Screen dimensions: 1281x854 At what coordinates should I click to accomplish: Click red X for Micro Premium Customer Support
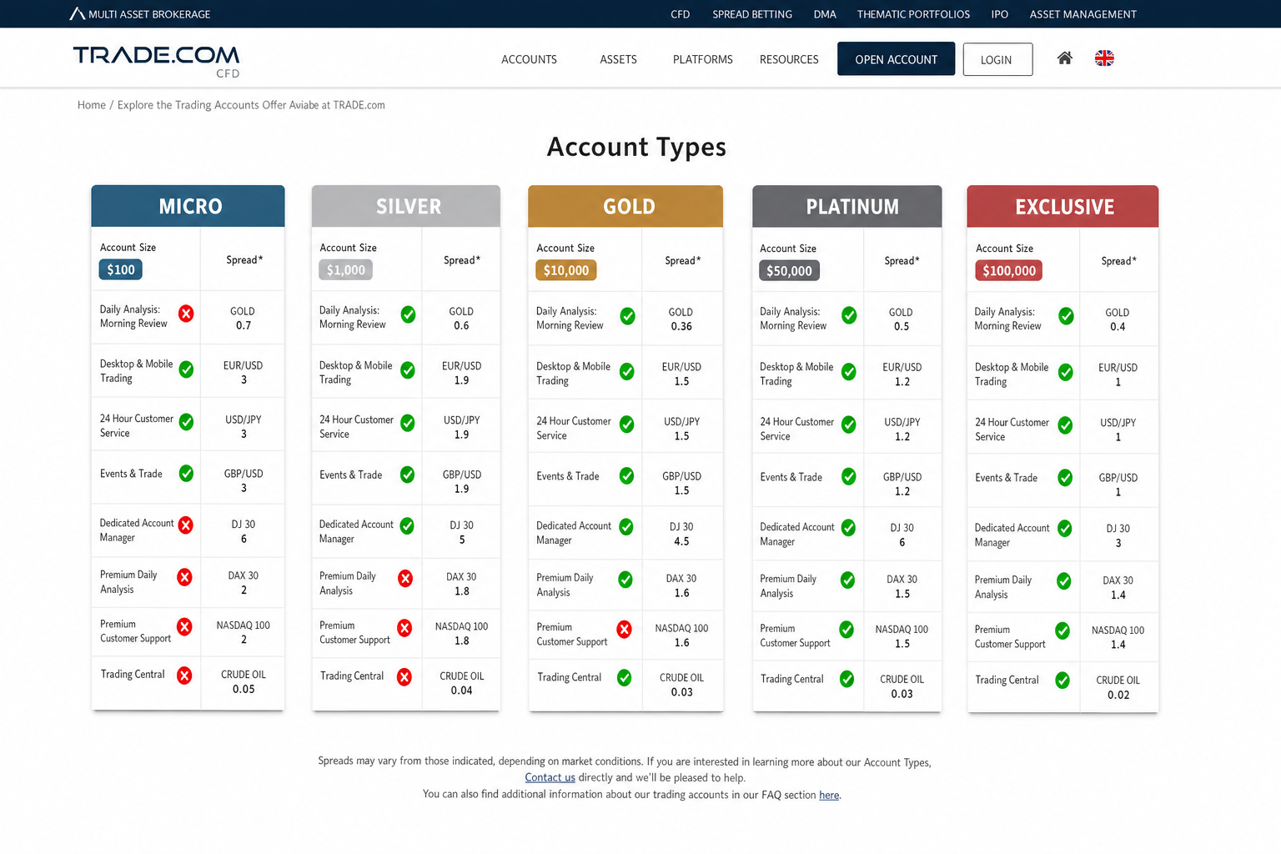coord(184,626)
